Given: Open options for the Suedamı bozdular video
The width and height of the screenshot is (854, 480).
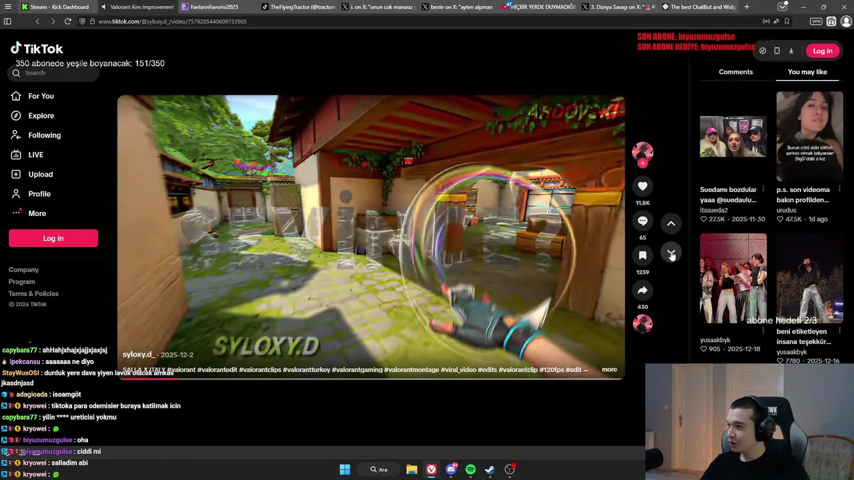Looking at the screenshot, I should (763, 189).
